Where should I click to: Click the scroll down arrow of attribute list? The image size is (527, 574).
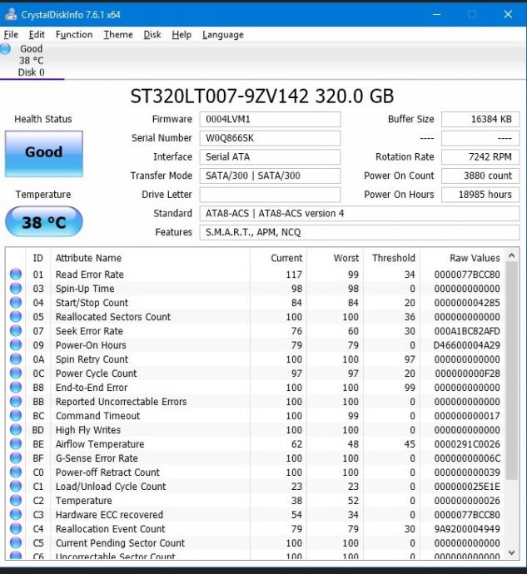tap(512, 552)
